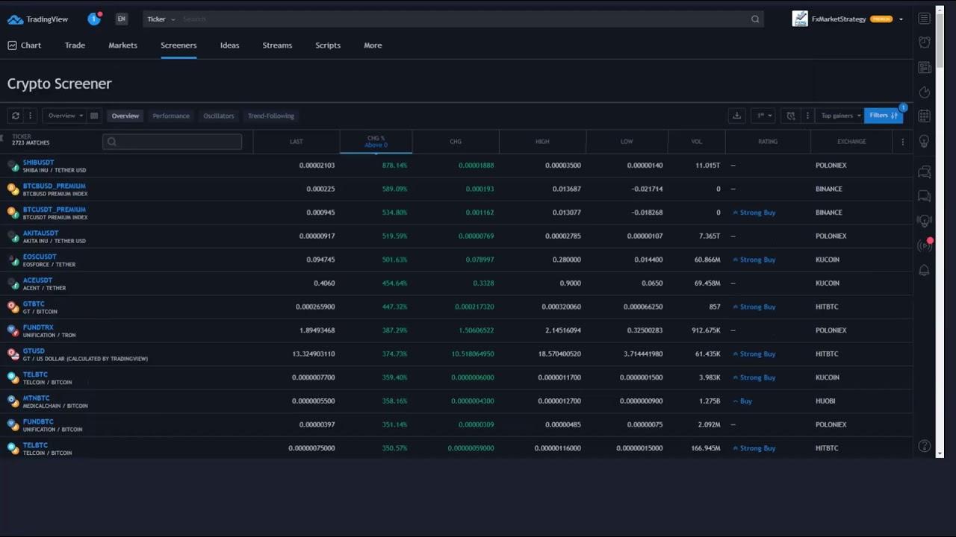The height and width of the screenshot is (537, 956).
Task: Open the column settings three-dot menu
Action: (902, 142)
